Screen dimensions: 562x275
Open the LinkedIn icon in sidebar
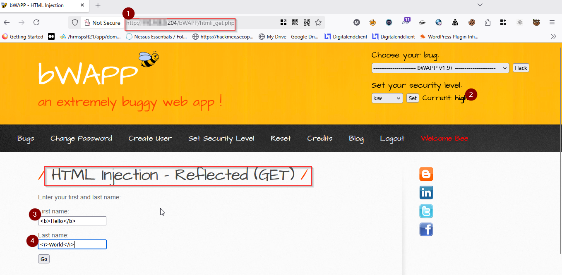pos(426,192)
